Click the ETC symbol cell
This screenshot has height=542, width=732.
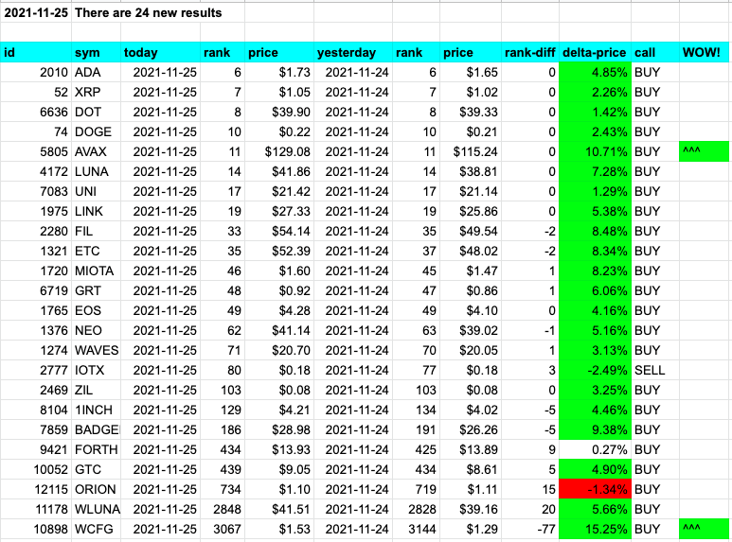click(97, 251)
